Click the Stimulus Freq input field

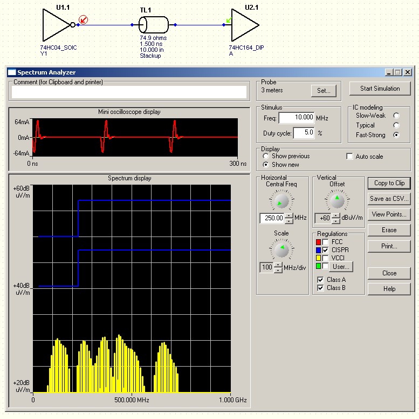click(297, 118)
